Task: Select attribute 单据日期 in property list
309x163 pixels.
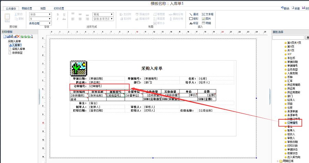Action: pyautogui.click(x=292, y=62)
